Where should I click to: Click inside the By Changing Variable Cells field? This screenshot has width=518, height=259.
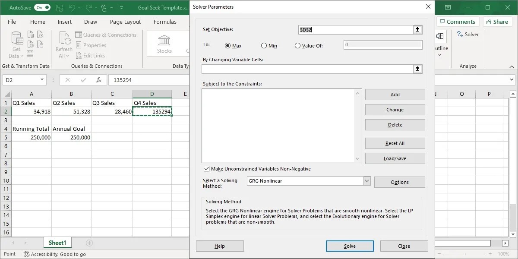coord(302,69)
